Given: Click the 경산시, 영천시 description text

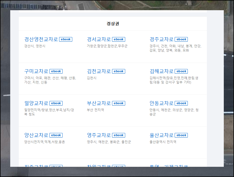Looking at the screenshot, I should click(x=35, y=46).
